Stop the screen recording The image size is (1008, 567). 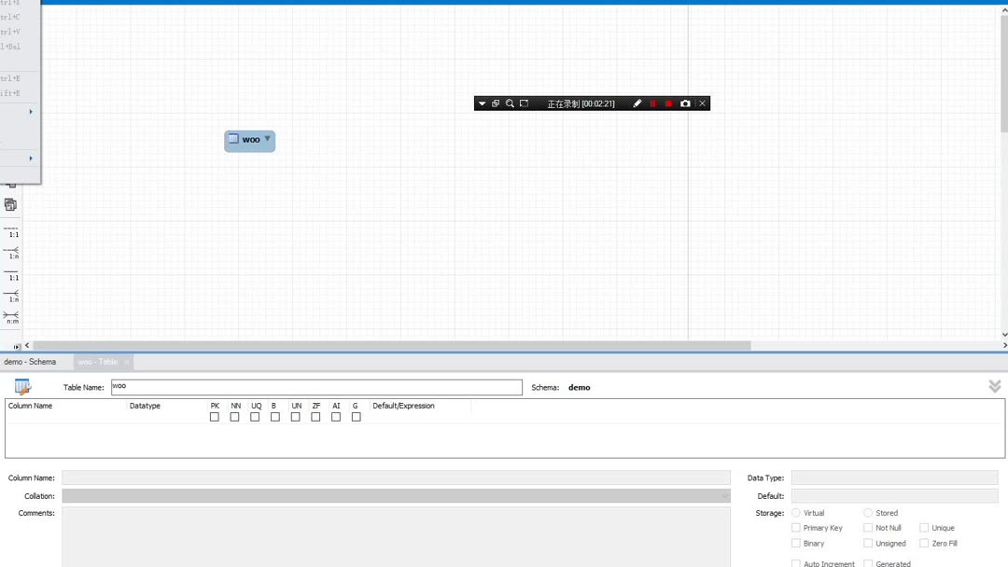tap(668, 103)
